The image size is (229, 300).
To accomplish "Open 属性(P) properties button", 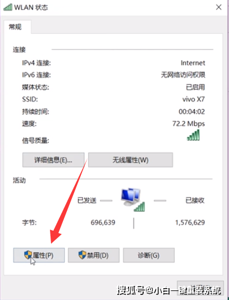I will pos(39,255).
